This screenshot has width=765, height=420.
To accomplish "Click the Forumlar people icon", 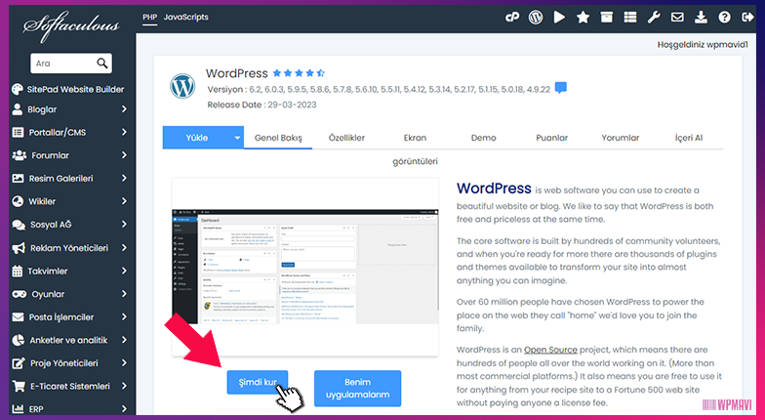I will tap(20, 155).
